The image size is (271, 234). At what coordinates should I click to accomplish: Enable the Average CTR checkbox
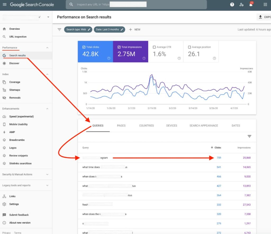coord(154,47)
